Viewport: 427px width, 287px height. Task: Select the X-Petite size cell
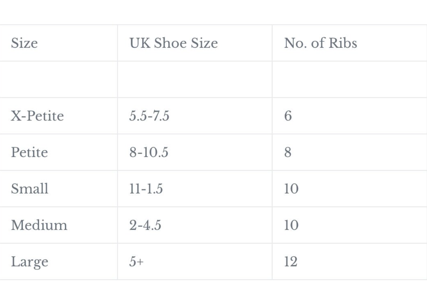click(x=59, y=116)
